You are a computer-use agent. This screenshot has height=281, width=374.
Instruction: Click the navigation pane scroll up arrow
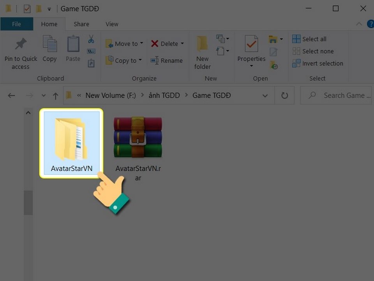tap(28, 113)
